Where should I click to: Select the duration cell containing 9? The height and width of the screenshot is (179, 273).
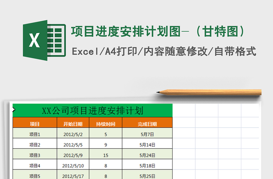pyautogui.click(x=105, y=145)
